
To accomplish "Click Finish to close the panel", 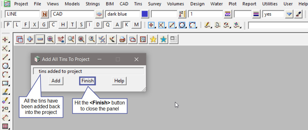I will [x=88, y=81].
